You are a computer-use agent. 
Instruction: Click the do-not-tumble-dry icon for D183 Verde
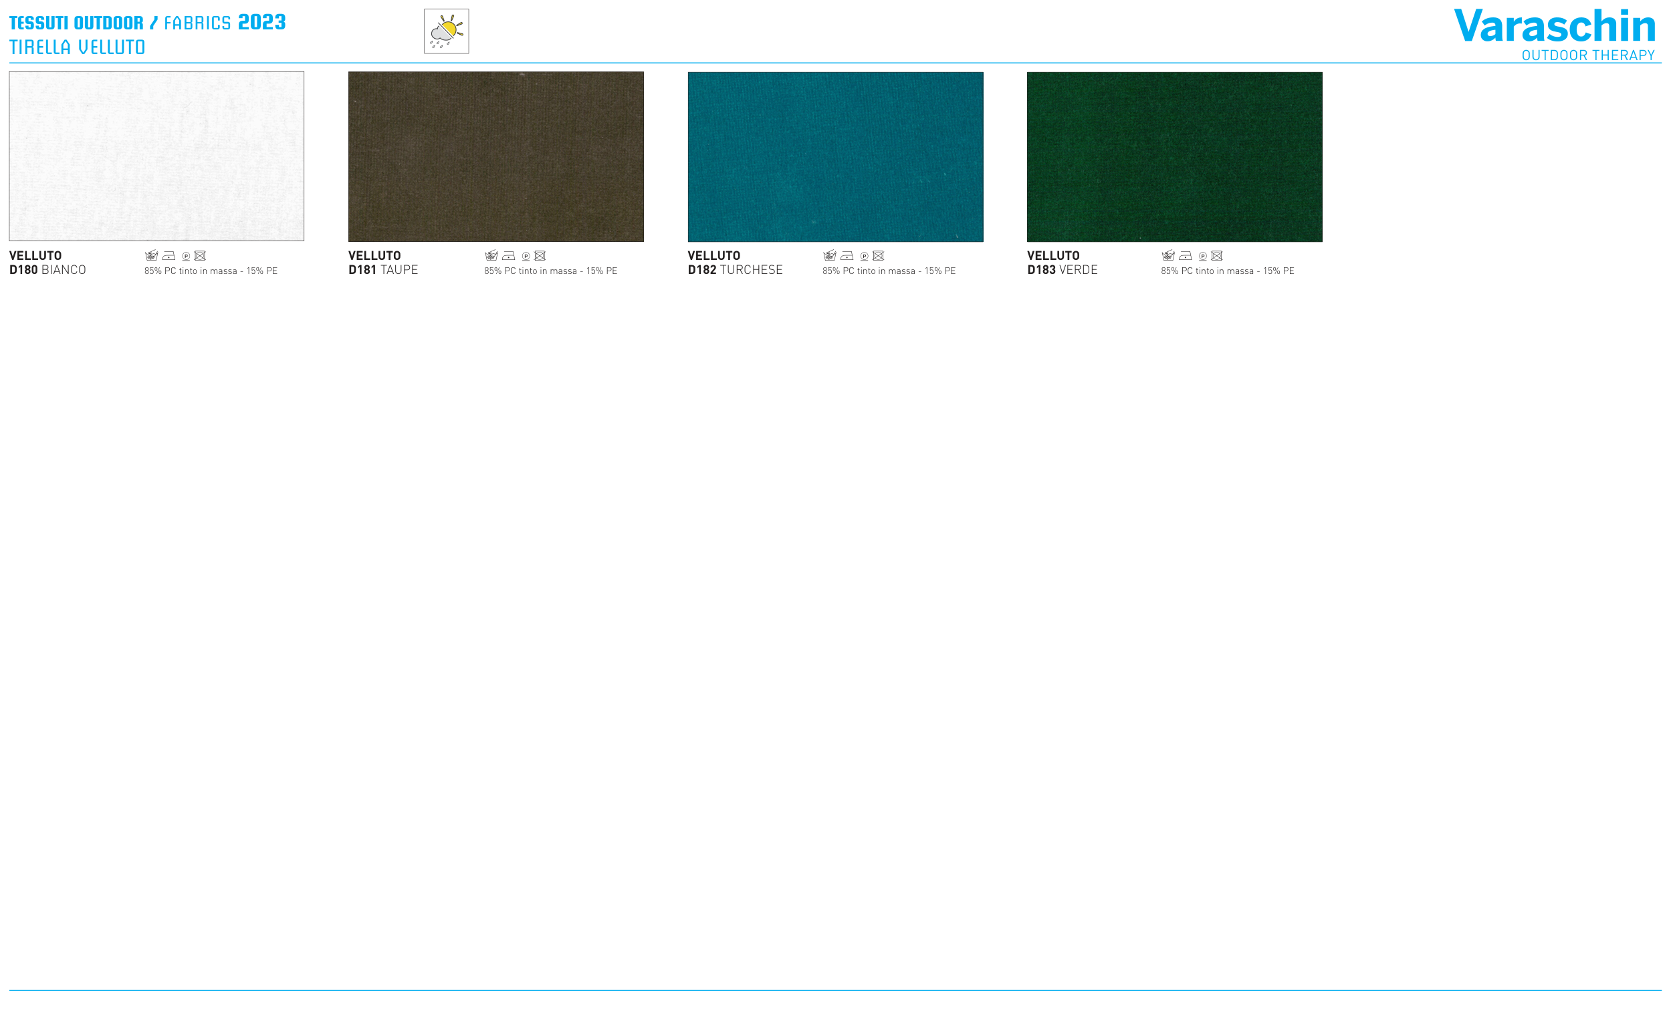click(1216, 256)
